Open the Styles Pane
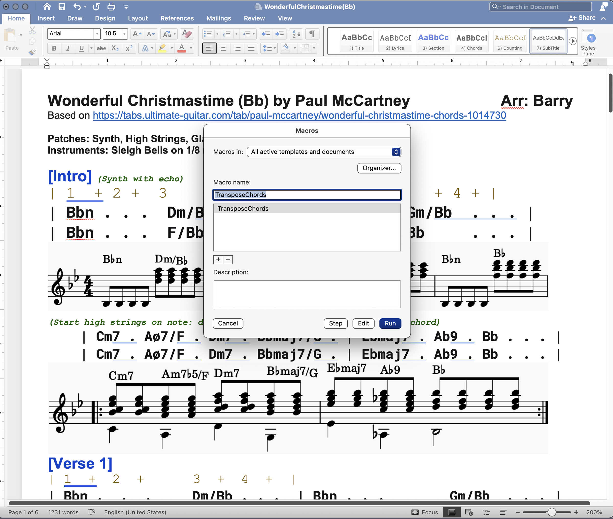The width and height of the screenshot is (613, 519). [588, 41]
